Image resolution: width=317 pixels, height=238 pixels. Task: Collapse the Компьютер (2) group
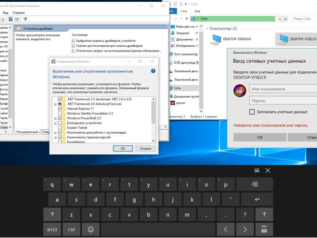pos(207,29)
